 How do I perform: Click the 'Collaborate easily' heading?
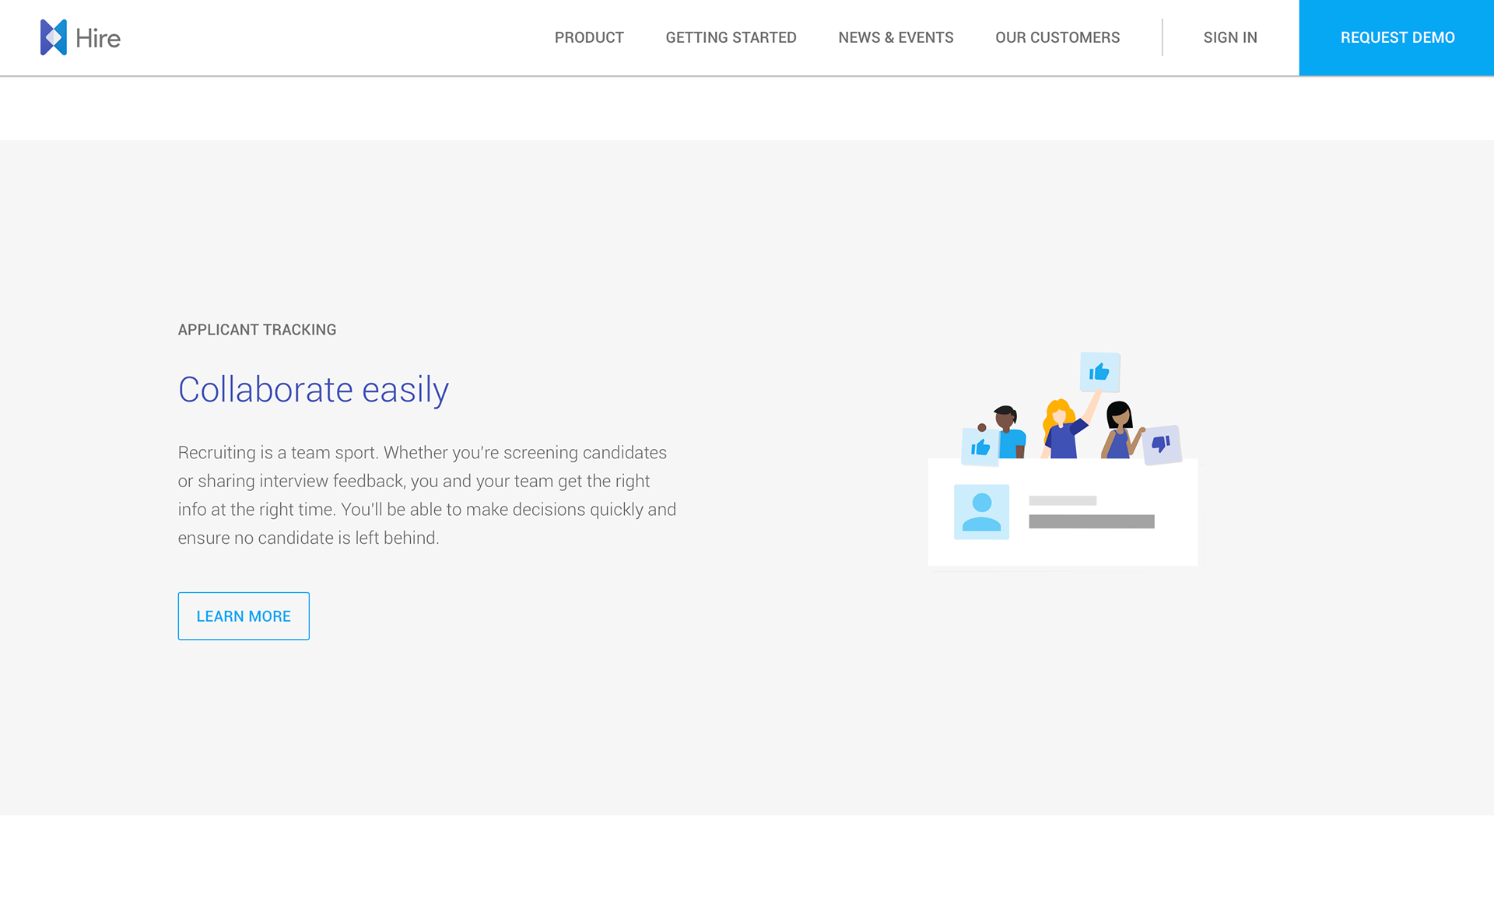click(314, 389)
